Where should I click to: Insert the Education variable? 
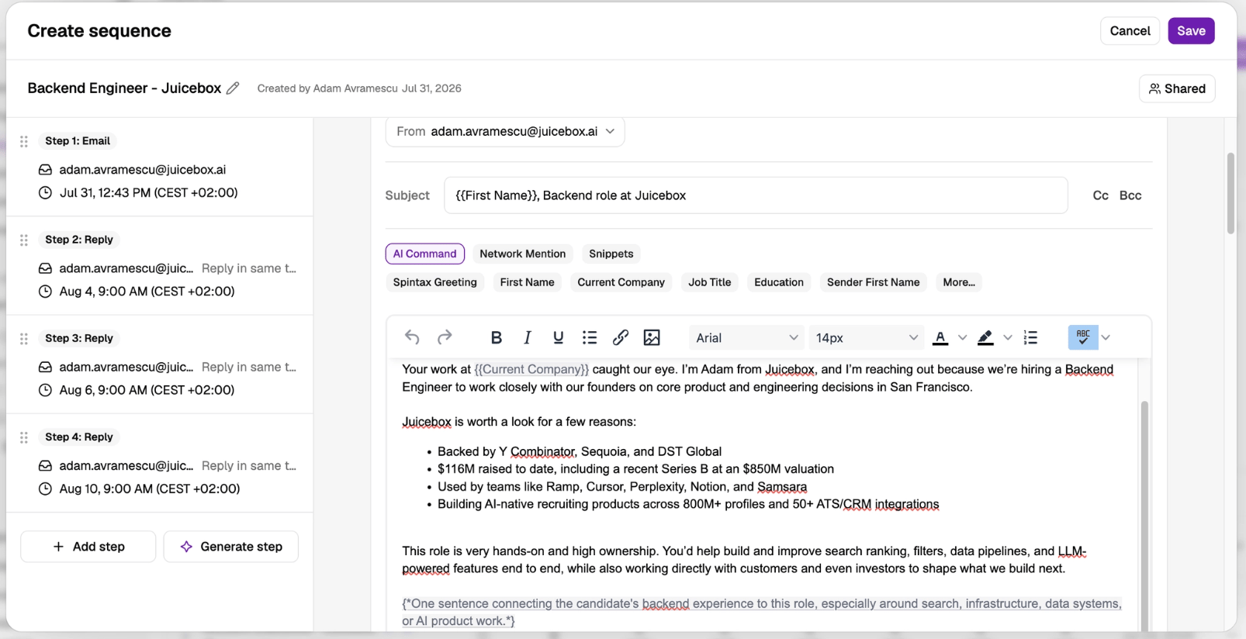coord(779,282)
